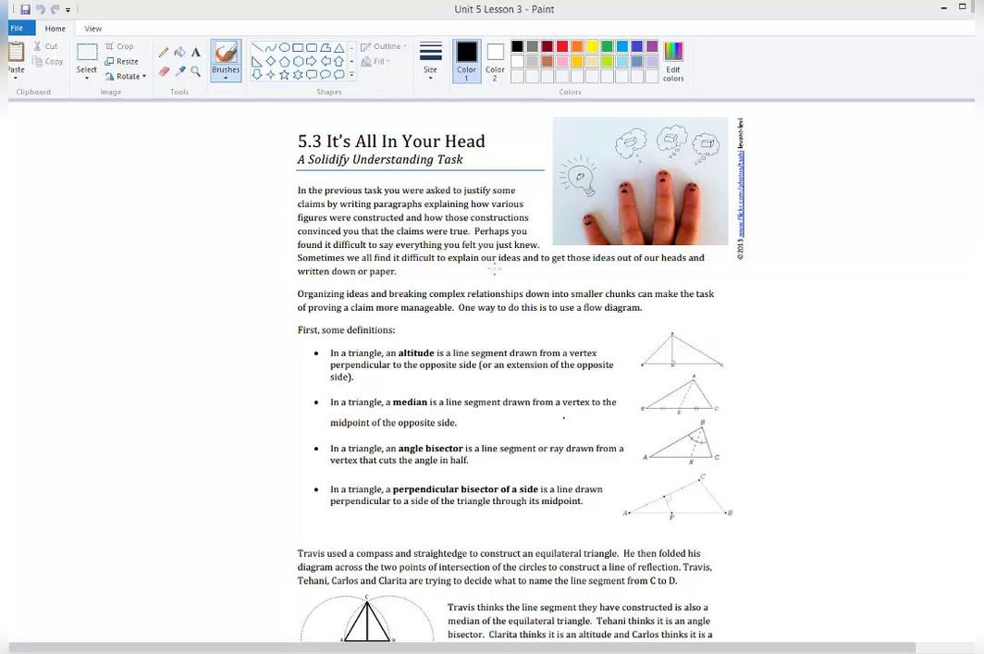Click the Save icon in quick access toolbar
984x654 pixels.
25,9
